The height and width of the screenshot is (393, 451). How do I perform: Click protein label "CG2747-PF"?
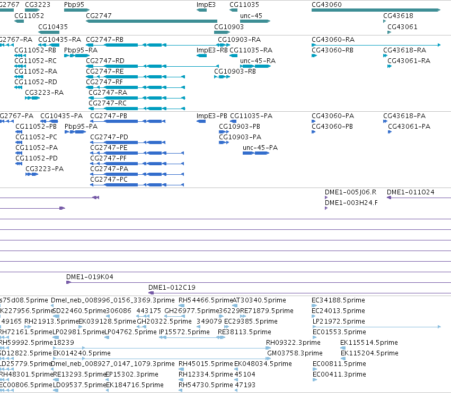pyautogui.click(x=109, y=158)
